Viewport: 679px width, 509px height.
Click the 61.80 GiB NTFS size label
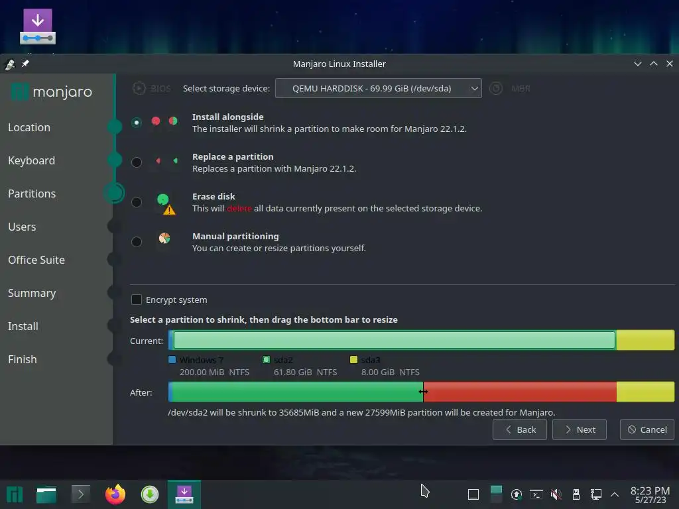click(x=305, y=372)
